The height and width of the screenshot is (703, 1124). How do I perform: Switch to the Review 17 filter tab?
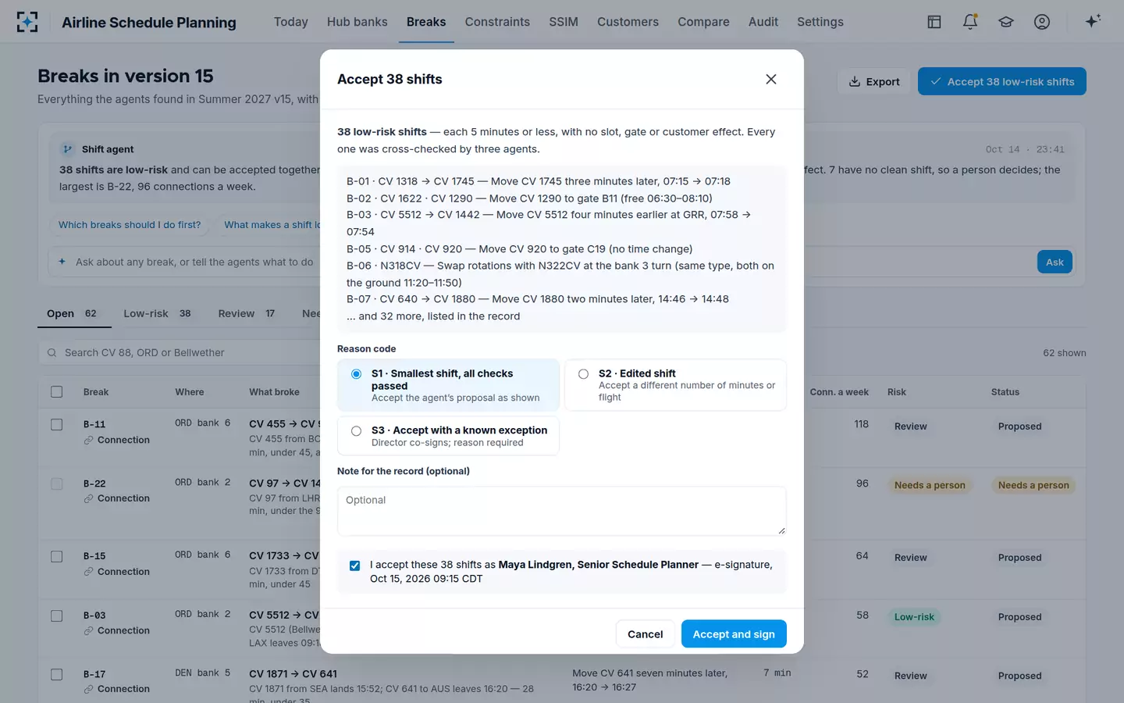tap(247, 314)
